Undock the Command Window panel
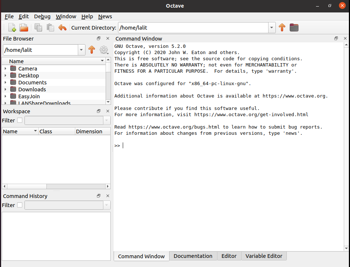350x267 pixels. (336, 38)
